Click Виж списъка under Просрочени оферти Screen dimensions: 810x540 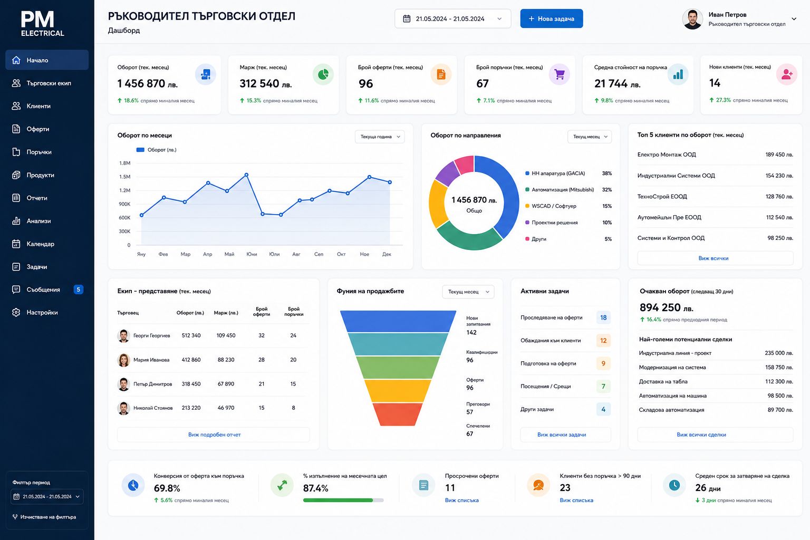coord(462,500)
